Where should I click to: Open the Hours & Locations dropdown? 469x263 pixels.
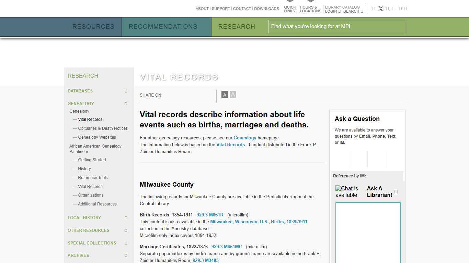pos(310,9)
